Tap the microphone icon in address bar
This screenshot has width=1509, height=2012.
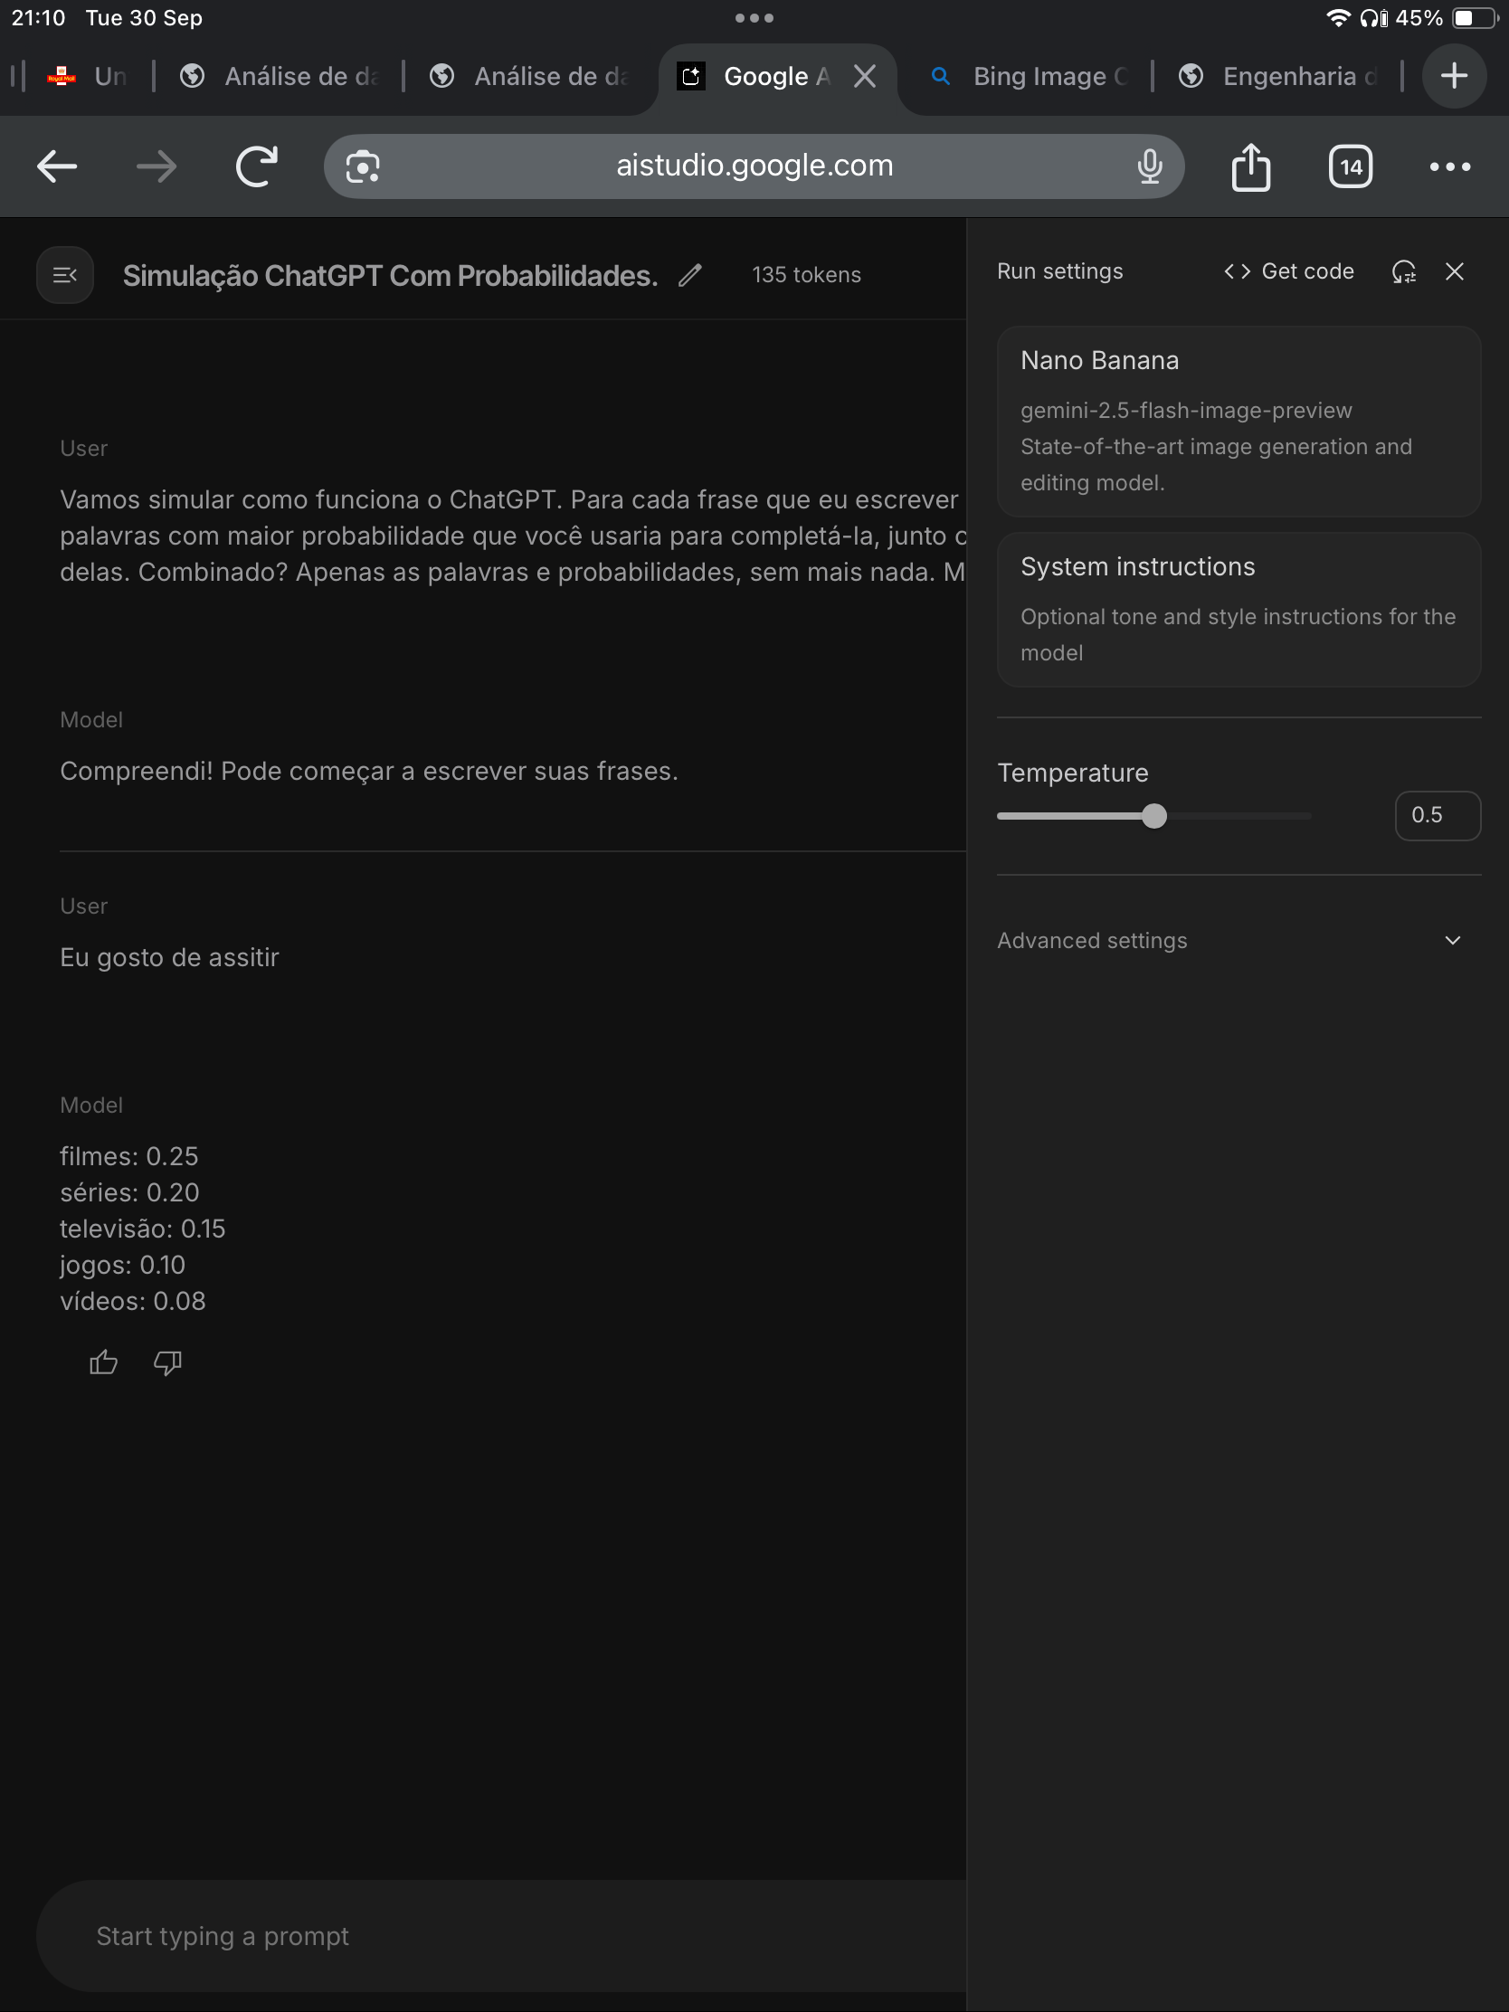pyautogui.click(x=1150, y=166)
